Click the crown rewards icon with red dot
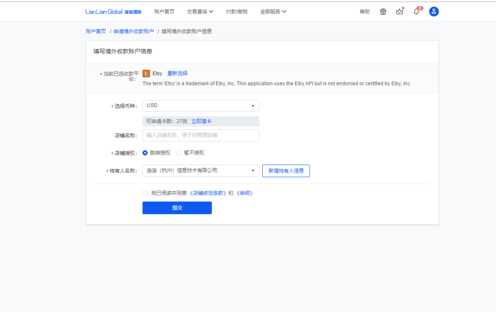Image resolution: width=496 pixels, height=312 pixels. tap(400, 11)
